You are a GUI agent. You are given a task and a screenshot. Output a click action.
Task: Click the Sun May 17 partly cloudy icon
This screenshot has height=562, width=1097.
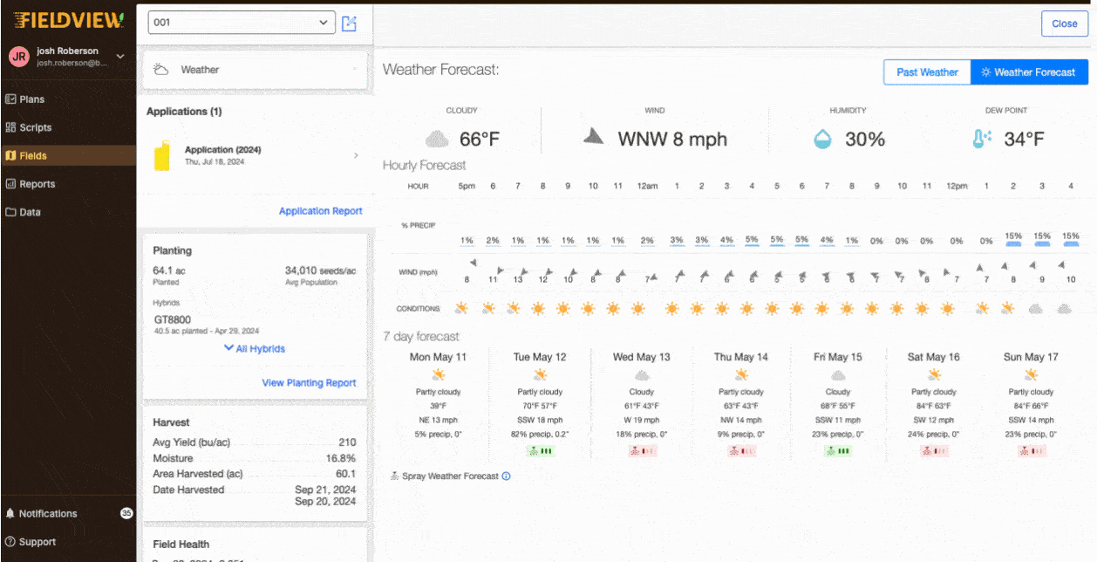click(1031, 375)
